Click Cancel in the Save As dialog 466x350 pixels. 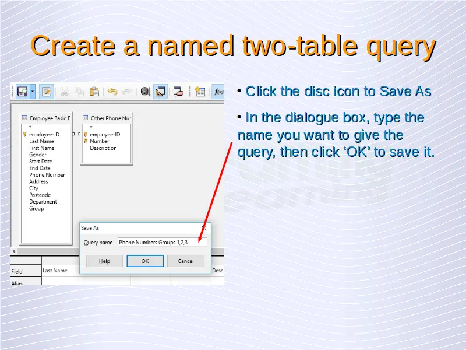coord(186,261)
